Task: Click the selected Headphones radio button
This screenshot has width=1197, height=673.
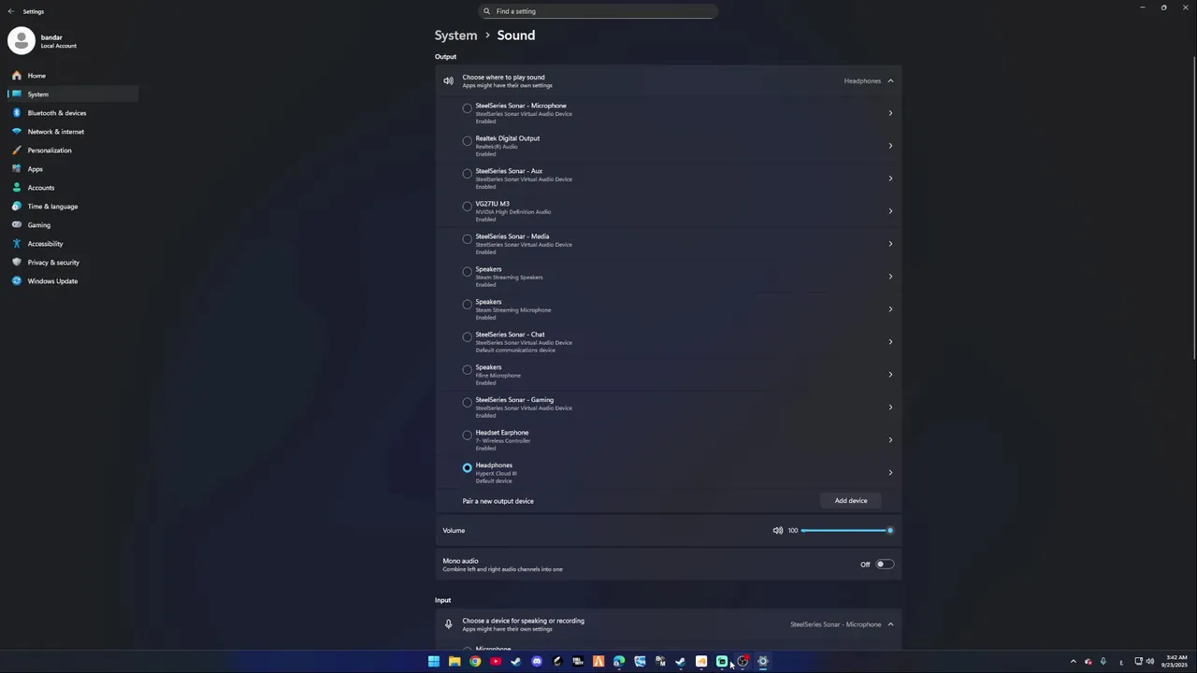Action: pyautogui.click(x=468, y=468)
